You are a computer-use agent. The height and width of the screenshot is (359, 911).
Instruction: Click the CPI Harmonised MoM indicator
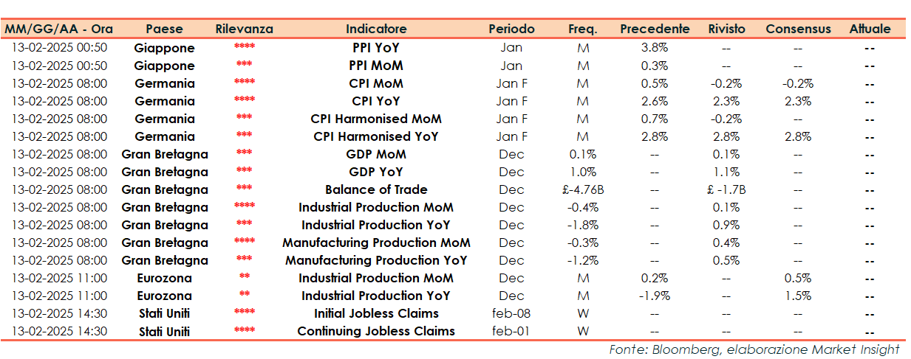(376, 119)
